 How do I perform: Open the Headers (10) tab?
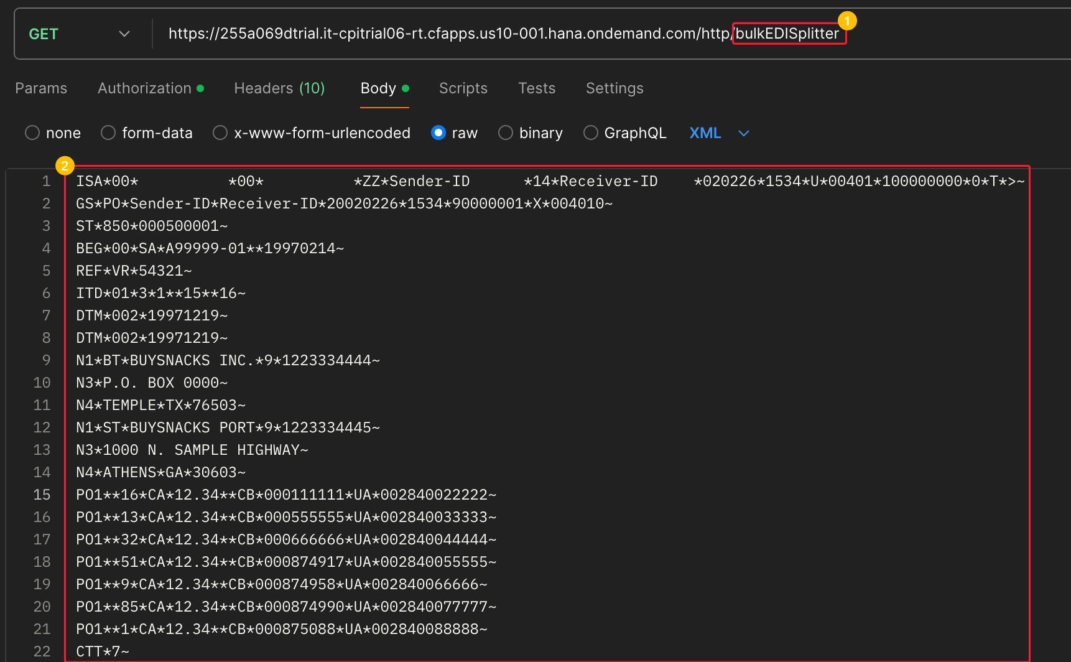coord(279,88)
